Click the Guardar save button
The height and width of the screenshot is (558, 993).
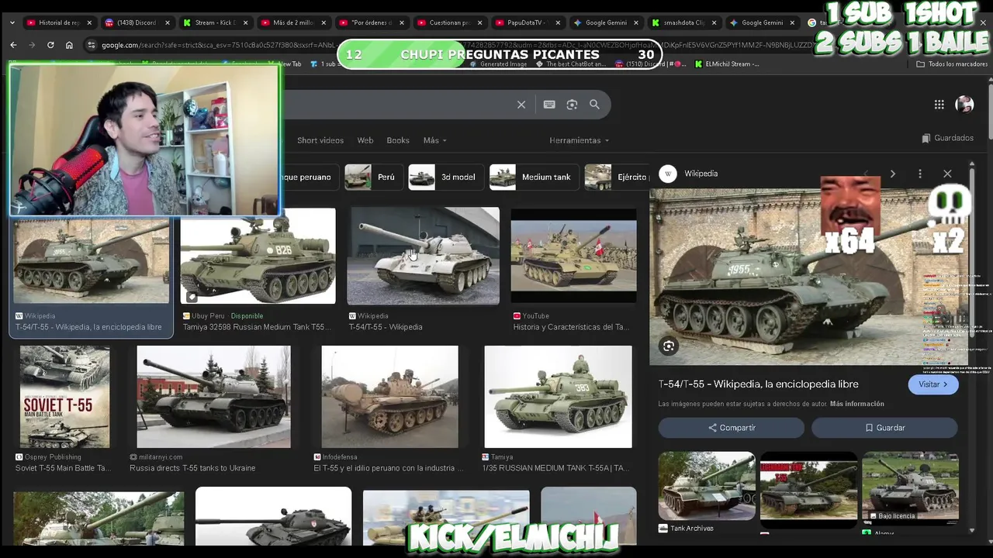884,428
